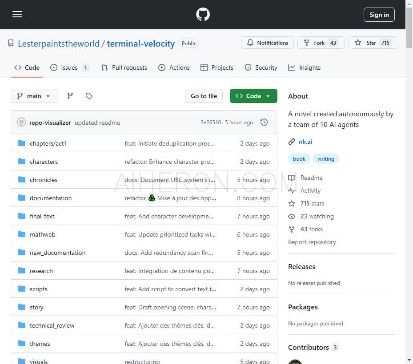Open commit history clock icon

click(x=264, y=122)
